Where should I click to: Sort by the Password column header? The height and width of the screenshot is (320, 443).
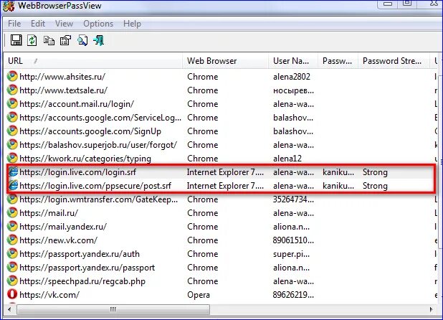click(338, 61)
